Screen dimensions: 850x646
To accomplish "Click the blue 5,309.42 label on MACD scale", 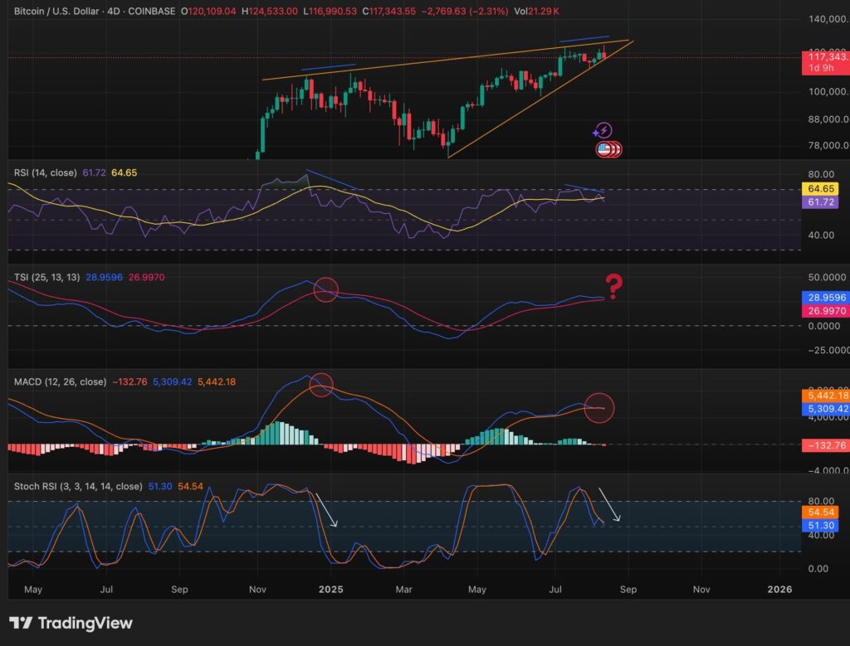I will coord(826,409).
